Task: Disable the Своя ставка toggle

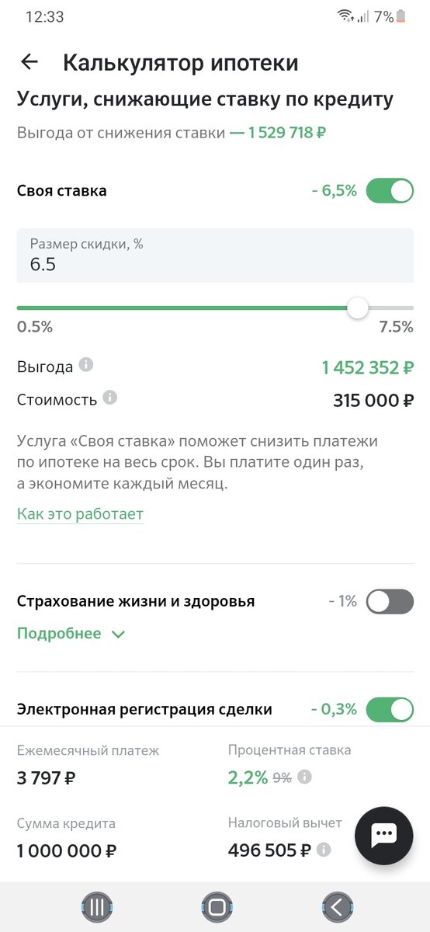Action: tap(390, 190)
